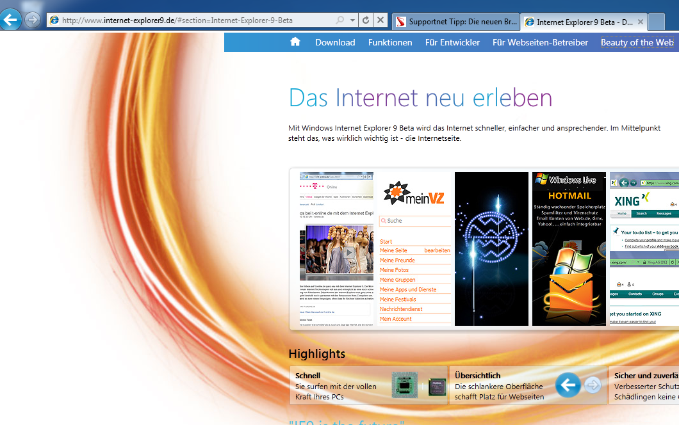Click the Sicher und zuverlässig highlight card
This screenshot has width=679, height=425.
click(x=644, y=385)
